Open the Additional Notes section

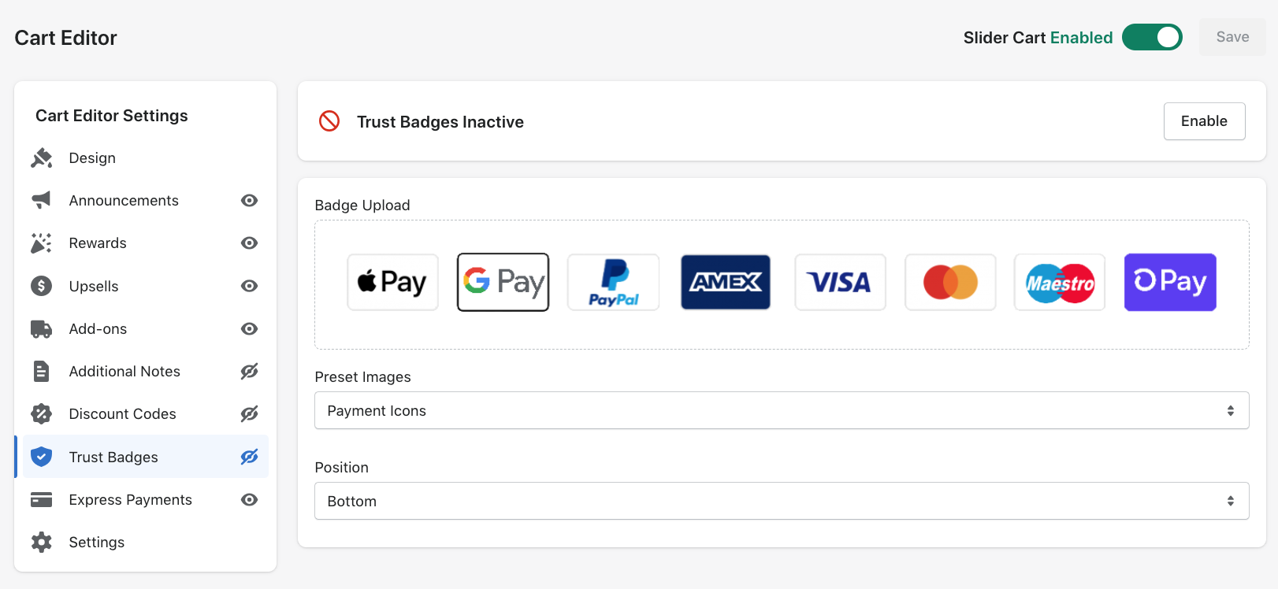(124, 372)
